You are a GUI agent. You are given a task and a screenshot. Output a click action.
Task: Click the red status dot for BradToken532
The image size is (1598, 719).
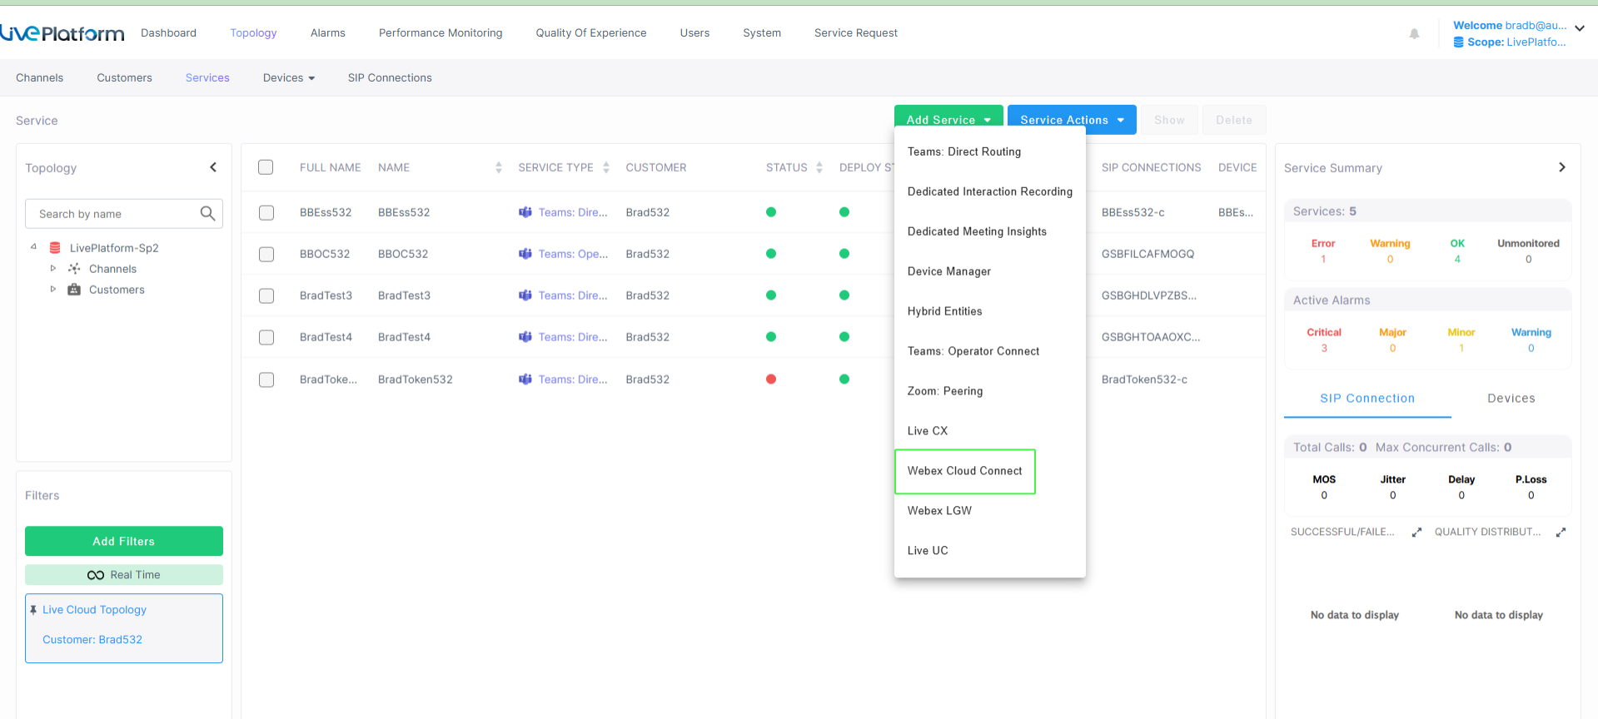(x=771, y=379)
